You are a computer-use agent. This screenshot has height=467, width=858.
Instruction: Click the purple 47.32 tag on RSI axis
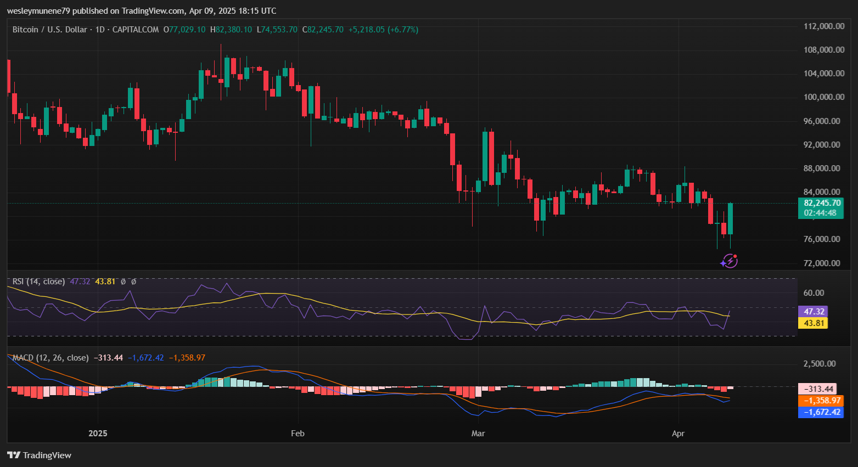coord(814,312)
